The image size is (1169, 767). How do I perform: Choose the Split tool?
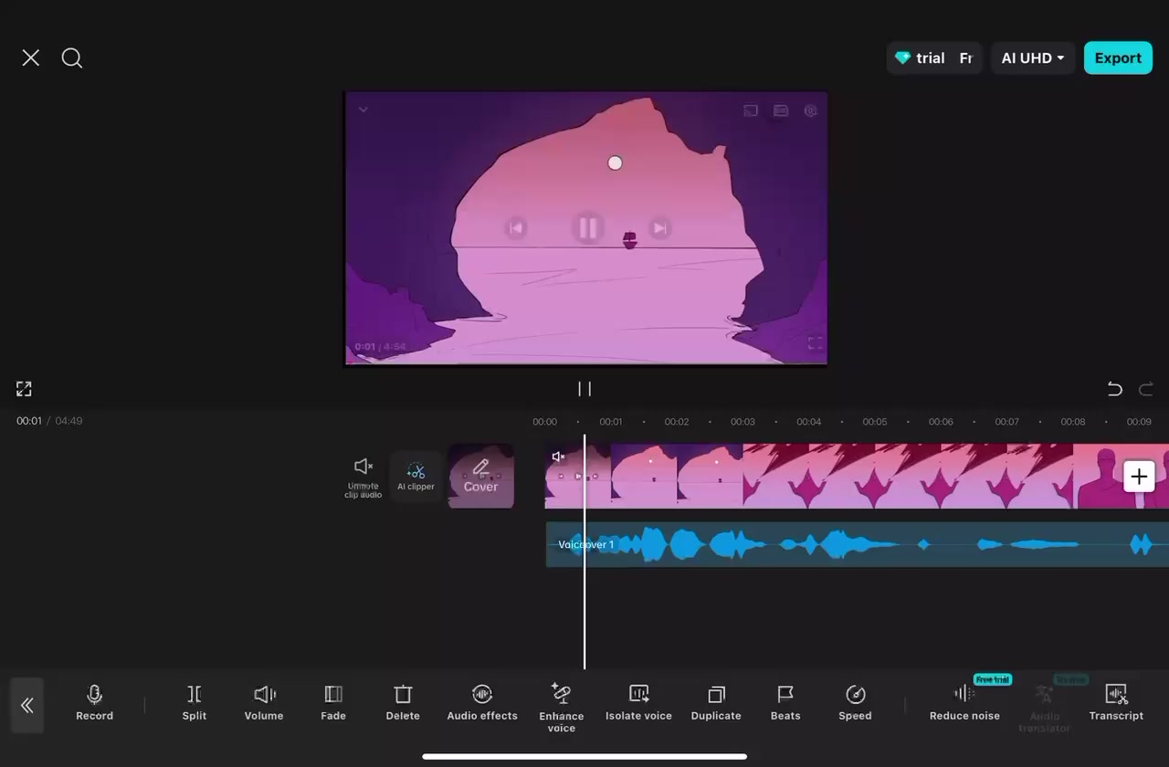click(x=195, y=703)
